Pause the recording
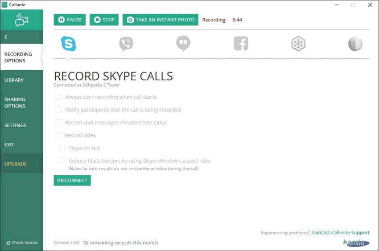The height and width of the screenshot is (251, 379). 70,20
